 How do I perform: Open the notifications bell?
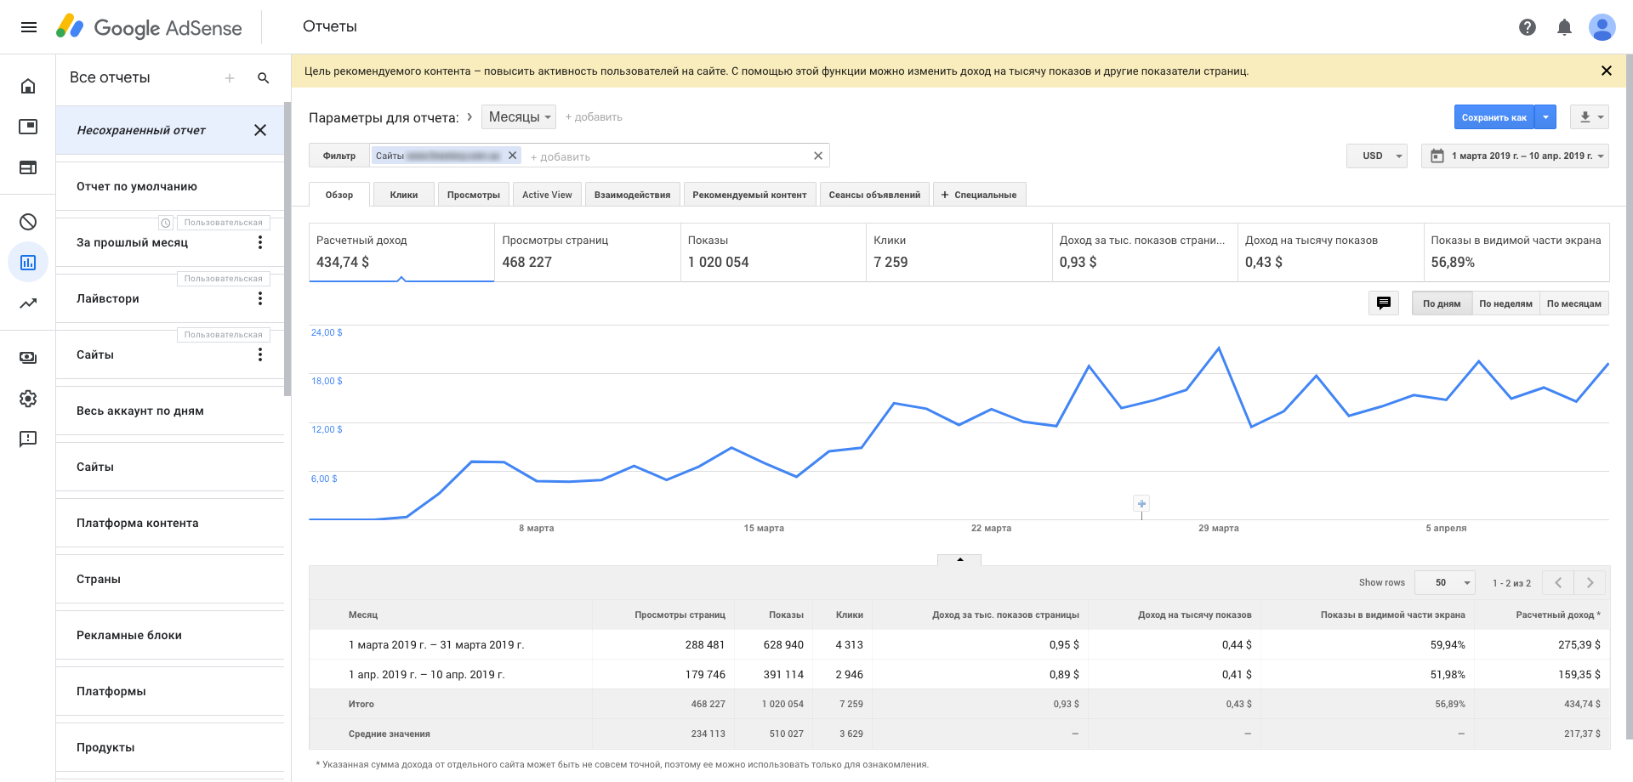[x=1563, y=27]
